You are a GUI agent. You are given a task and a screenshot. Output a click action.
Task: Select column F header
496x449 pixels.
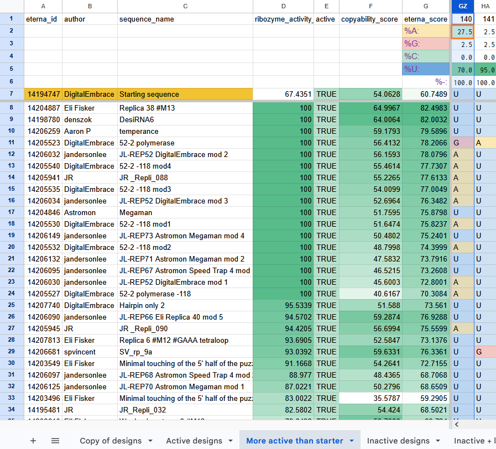click(x=370, y=6)
